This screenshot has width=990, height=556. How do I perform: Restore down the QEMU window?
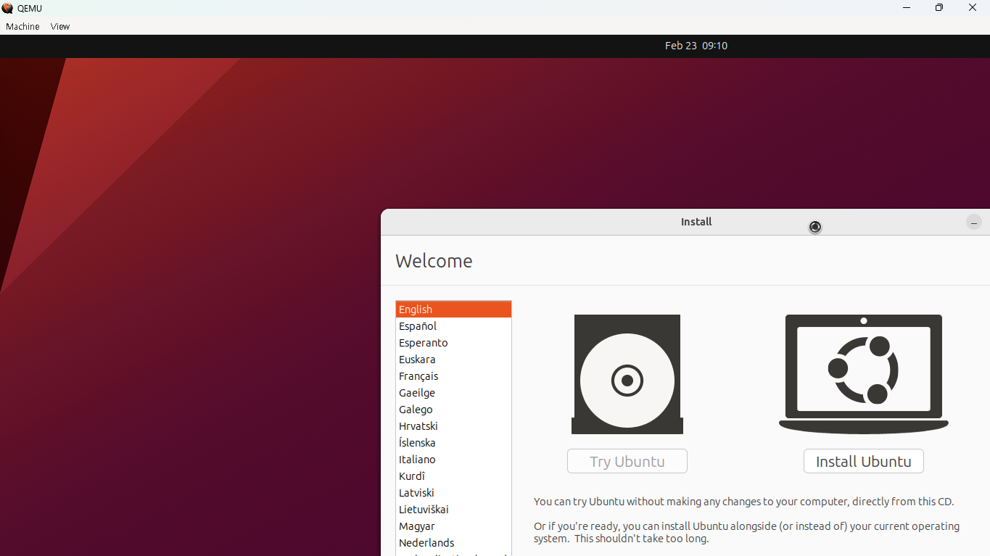point(939,8)
